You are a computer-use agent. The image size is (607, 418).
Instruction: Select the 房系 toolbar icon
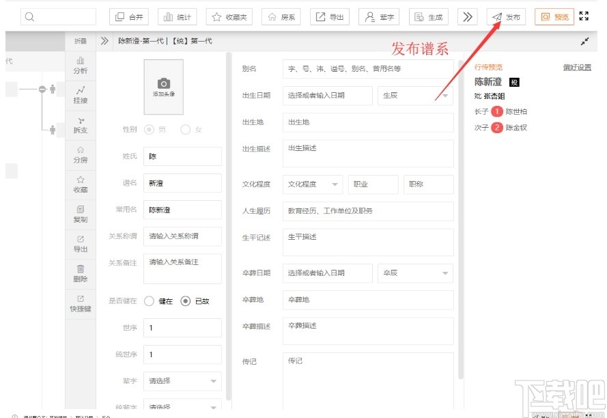coord(280,16)
